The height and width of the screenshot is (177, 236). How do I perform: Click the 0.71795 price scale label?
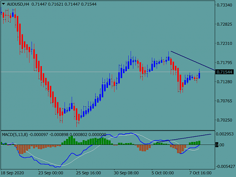[x=224, y=62]
